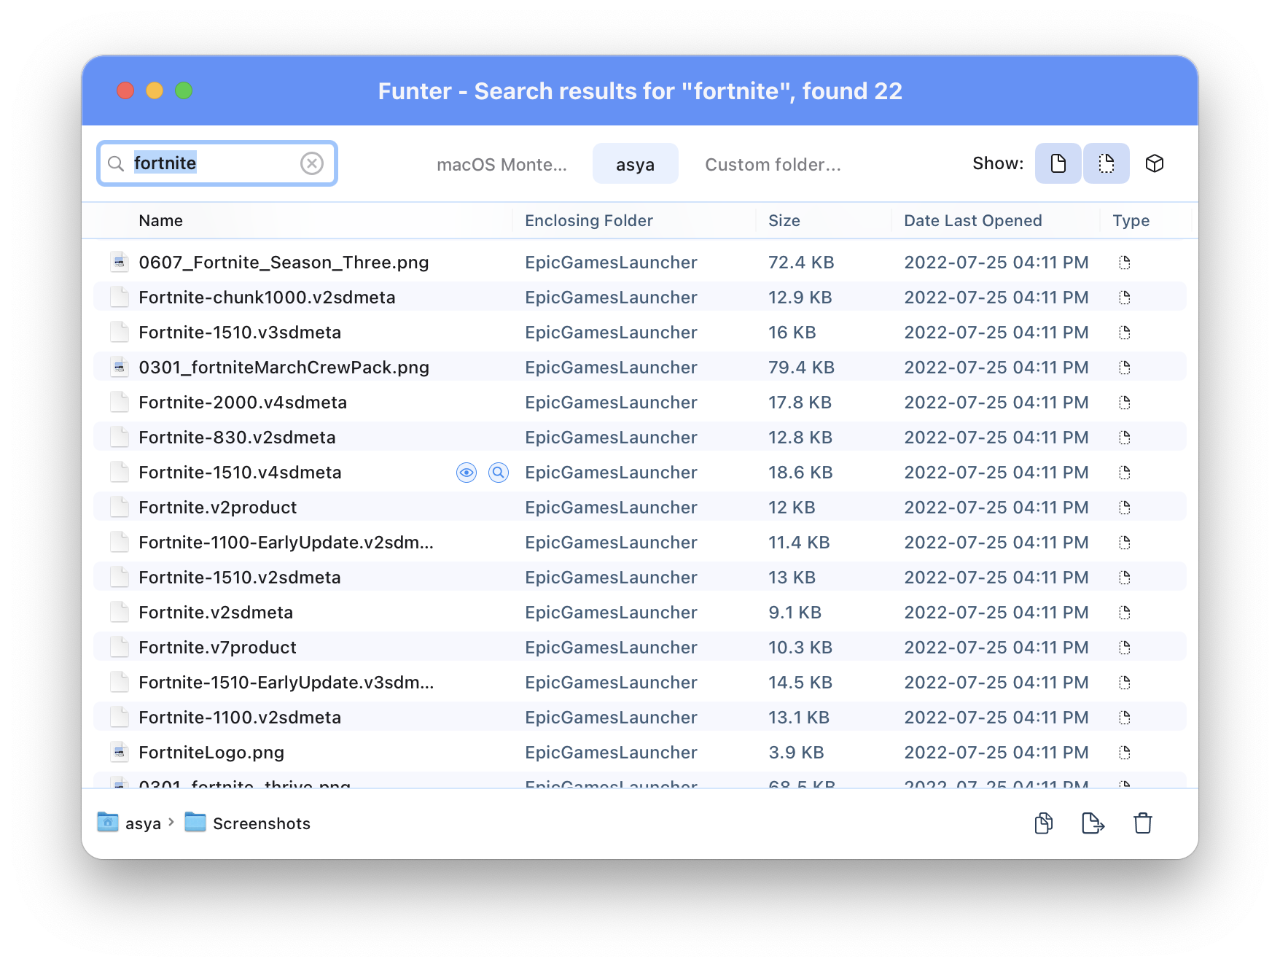Click file icon of Fortnite-chunk1000.v2sdmeta
Screen dimensions: 1280x967
pyautogui.click(x=120, y=297)
